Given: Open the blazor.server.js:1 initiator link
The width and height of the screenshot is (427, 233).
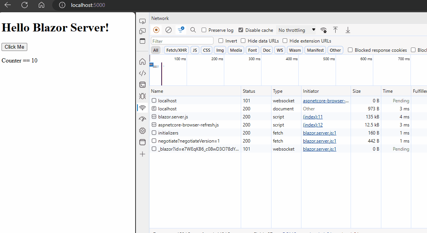Looking at the screenshot, I should pos(319,133).
